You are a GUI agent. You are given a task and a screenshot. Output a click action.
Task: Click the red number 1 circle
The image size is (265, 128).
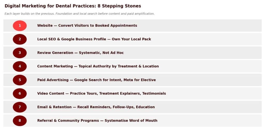coord(20,26)
